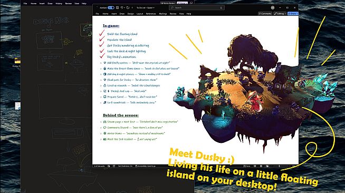The width and height of the screenshot is (345, 193).
Task: Switch to Word's Home tab
Action: (106, 14)
